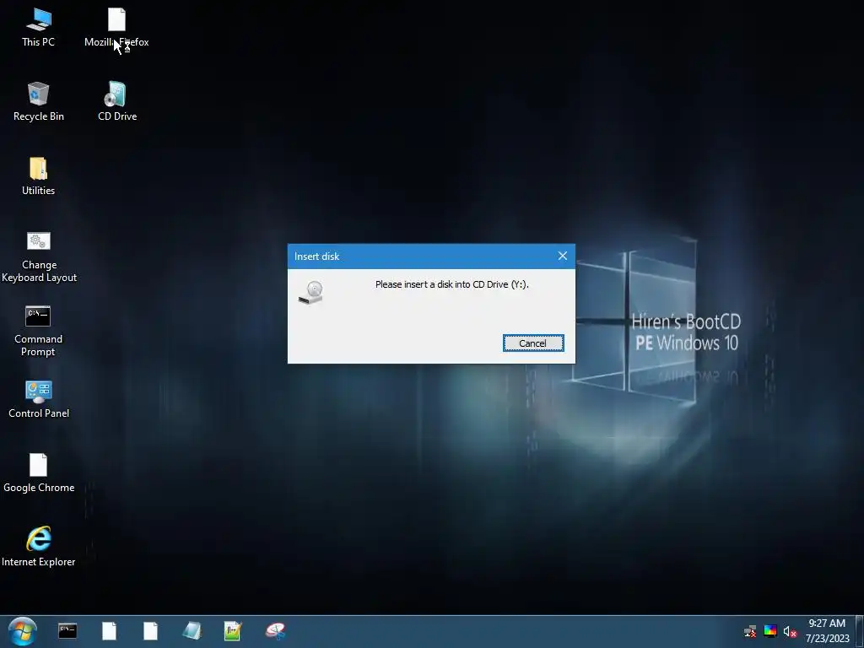Click the CD drive icon inside dialog

311,293
